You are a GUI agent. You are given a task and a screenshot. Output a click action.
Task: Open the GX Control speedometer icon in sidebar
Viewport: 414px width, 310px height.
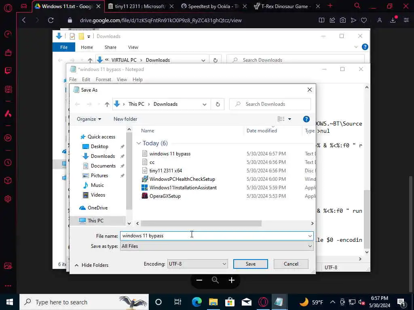click(x=8, y=34)
